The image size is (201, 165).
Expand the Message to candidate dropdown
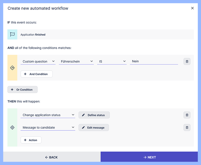click(48, 128)
